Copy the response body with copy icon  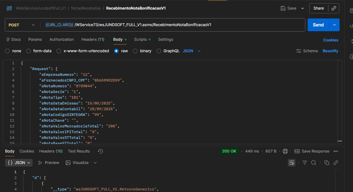pyautogui.click(x=326, y=163)
